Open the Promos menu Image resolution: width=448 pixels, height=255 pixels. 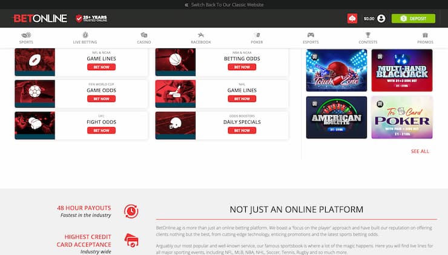pyautogui.click(x=425, y=38)
